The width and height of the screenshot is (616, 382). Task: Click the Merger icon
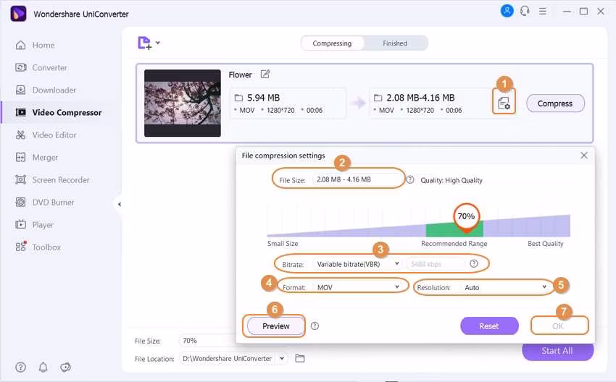pyautogui.click(x=20, y=157)
